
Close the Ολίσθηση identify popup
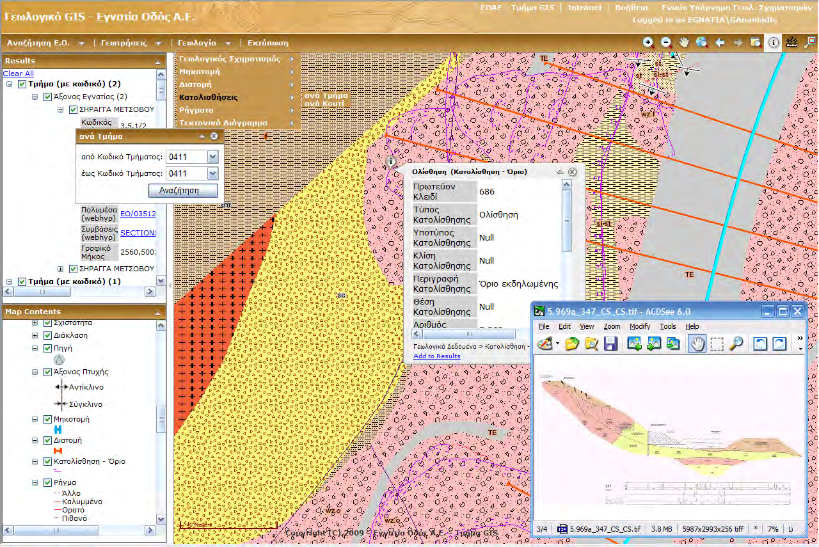[573, 172]
